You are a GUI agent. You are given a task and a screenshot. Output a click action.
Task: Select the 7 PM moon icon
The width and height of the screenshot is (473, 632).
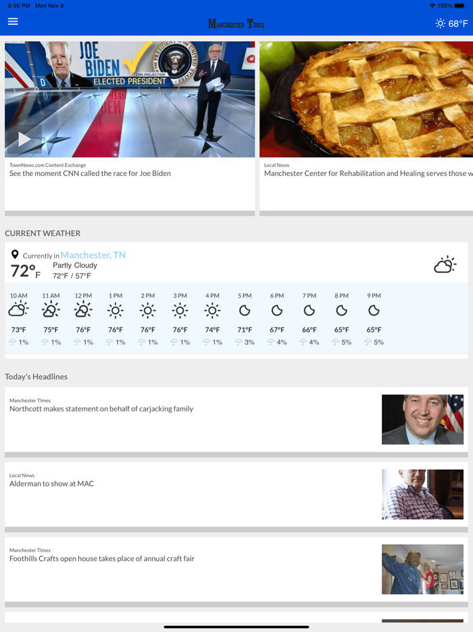click(309, 311)
